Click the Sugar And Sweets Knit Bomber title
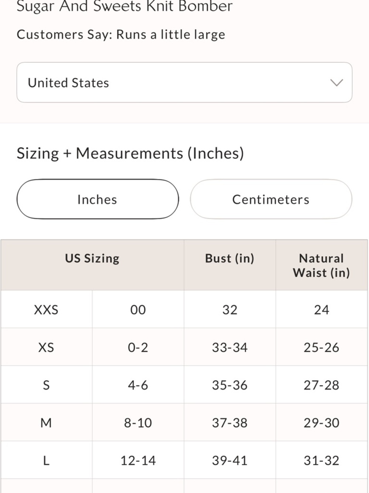 [x=125, y=6]
